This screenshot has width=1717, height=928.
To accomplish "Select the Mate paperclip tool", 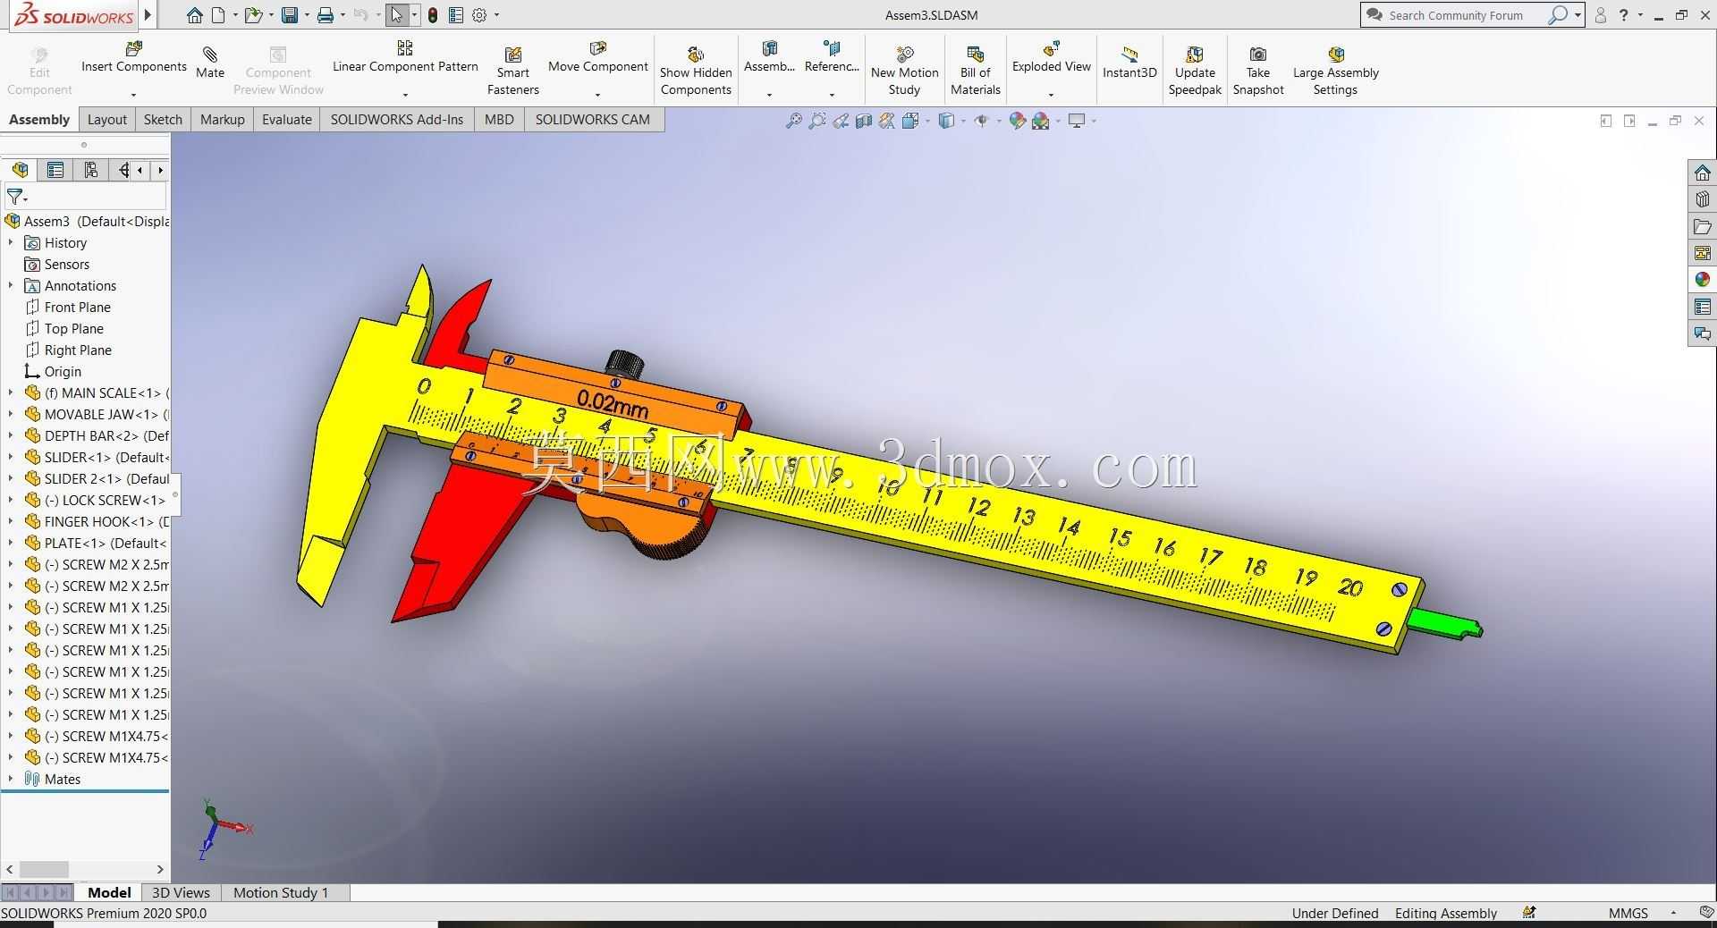I will pyautogui.click(x=210, y=63).
